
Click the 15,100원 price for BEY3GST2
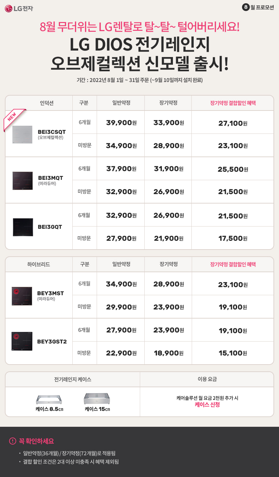pyautogui.click(x=233, y=353)
